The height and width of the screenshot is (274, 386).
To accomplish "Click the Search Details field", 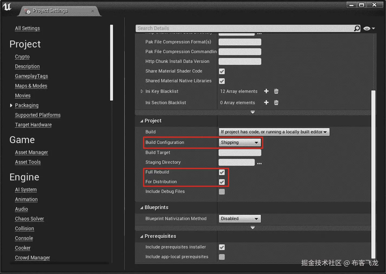I will [x=245, y=28].
